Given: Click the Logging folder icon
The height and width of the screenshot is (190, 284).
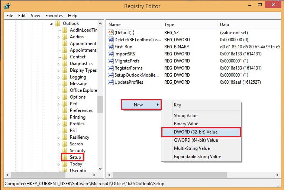Looking at the screenshot, I should click(x=65, y=77).
